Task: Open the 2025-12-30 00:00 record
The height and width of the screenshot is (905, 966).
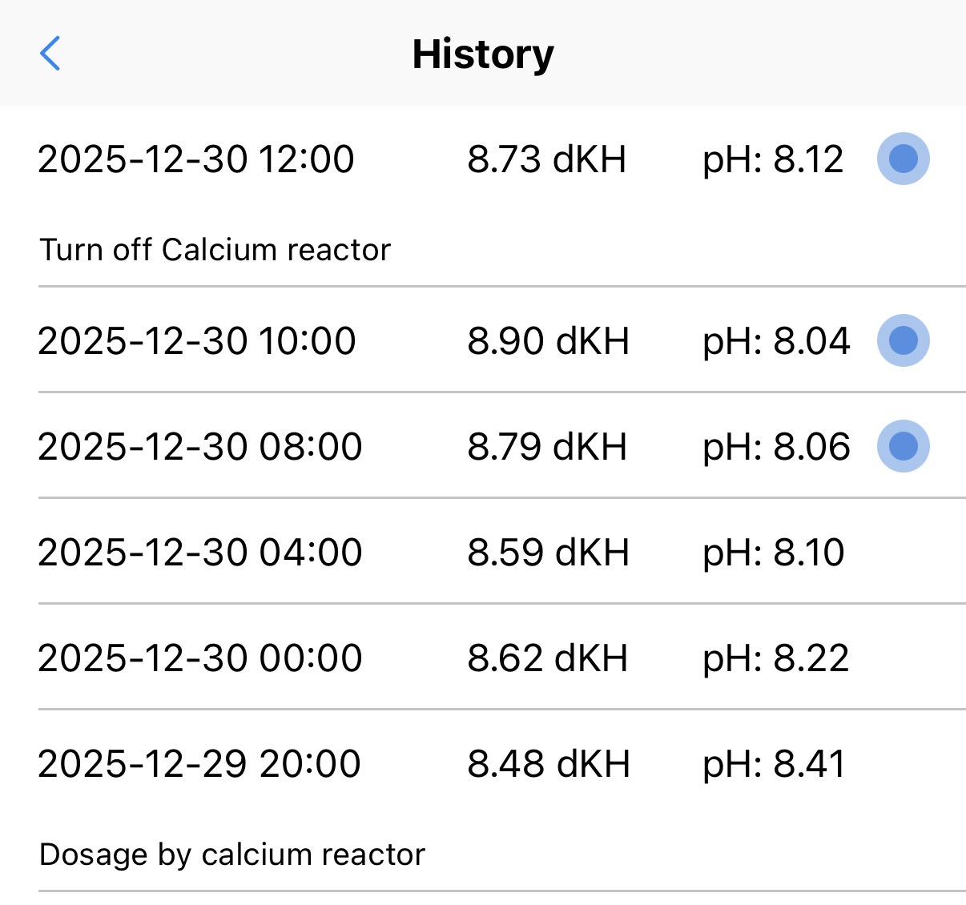Action: 199,658
